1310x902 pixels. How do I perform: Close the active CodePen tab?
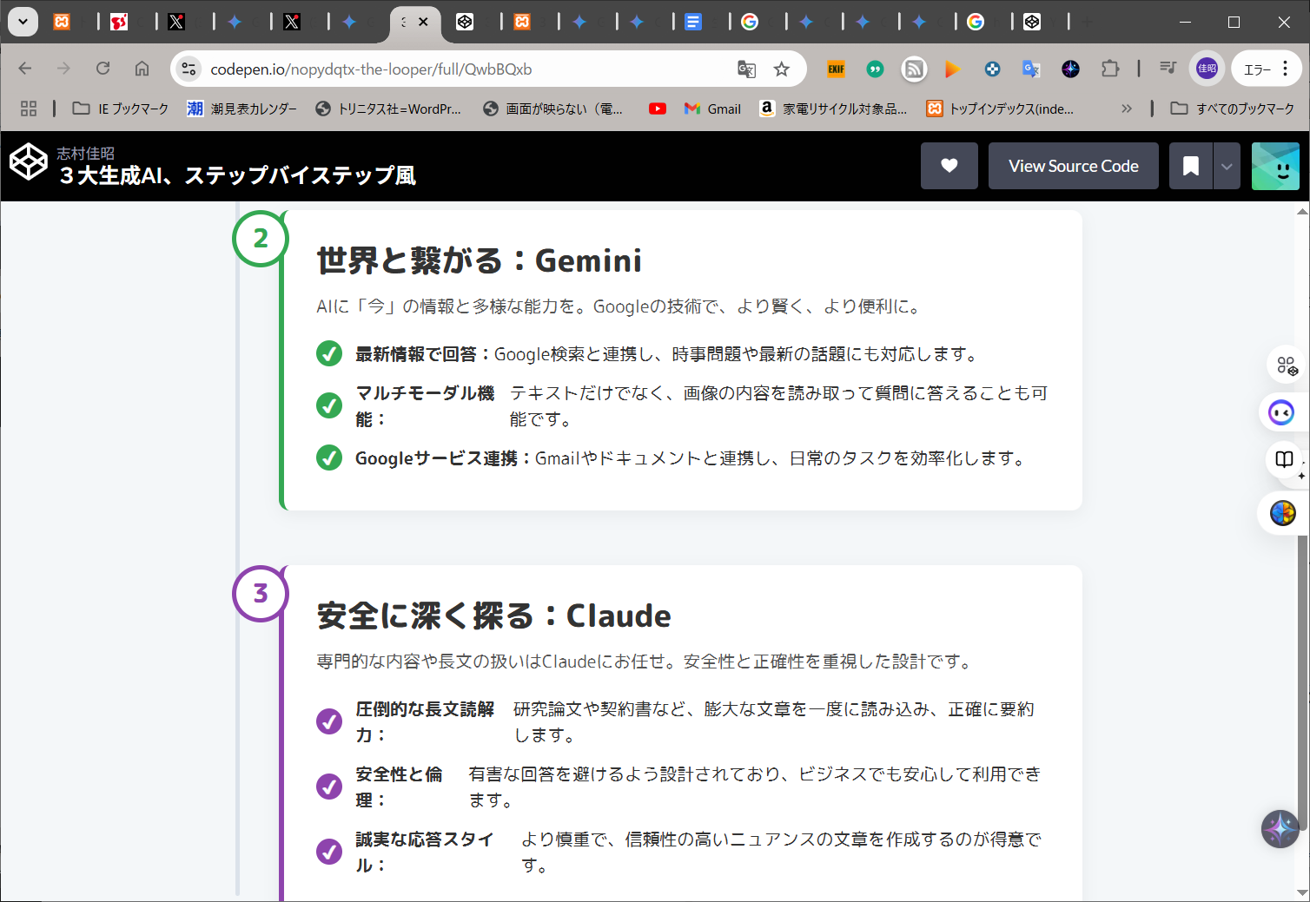coord(423,22)
